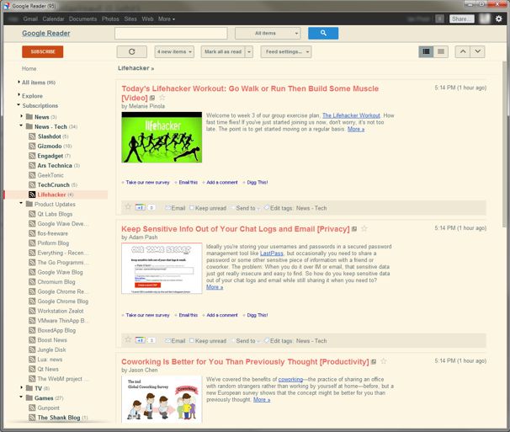Star the Lifehacker Workout article title
Viewport: 510px width, 432px height.
[x=162, y=98]
